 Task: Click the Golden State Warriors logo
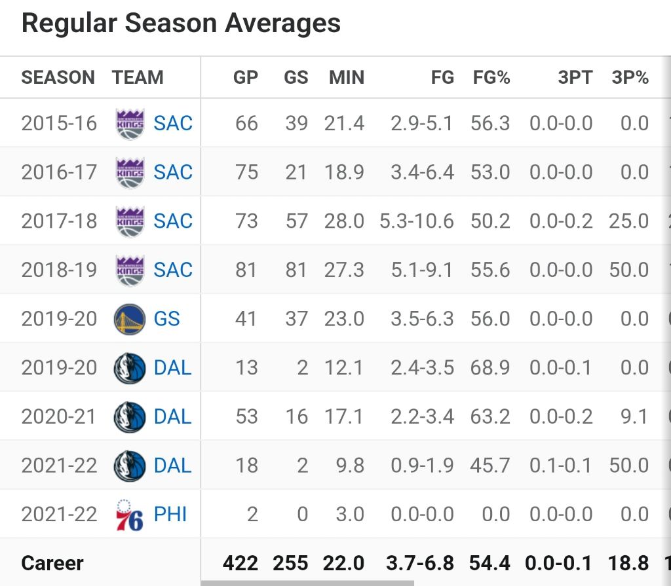(x=129, y=319)
